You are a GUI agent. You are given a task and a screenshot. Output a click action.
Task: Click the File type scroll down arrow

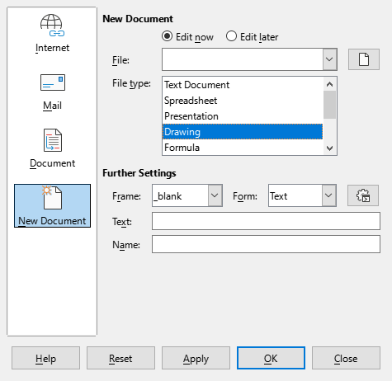[329, 148]
